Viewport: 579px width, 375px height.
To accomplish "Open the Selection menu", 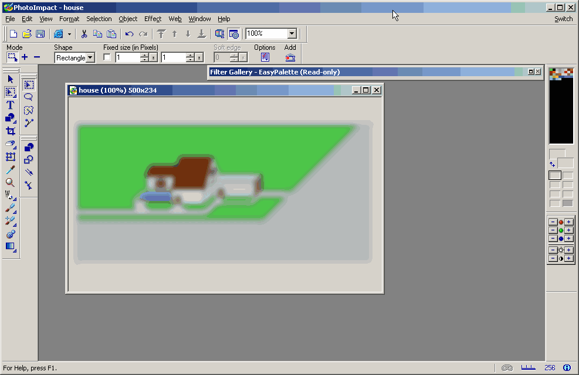I will [x=99, y=19].
